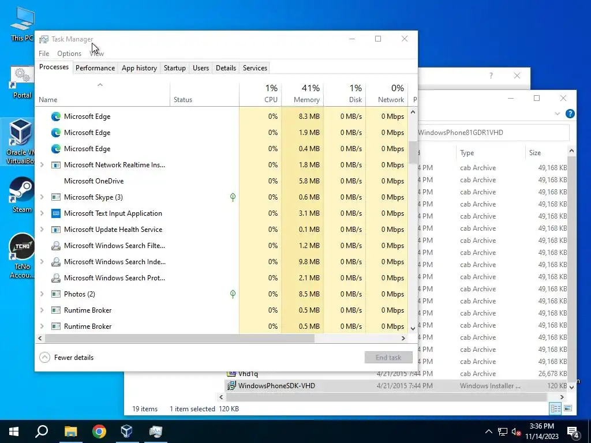The width and height of the screenshot is (591, 443).
Task: Expand Microsoft Windows Search Indexer row
Action: pos(42,261)
